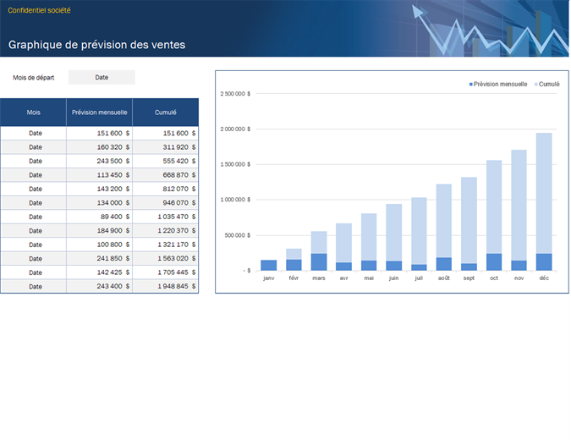Select the cell showing 89 400 $
The width and height of the screenshot is (571, 440).
[x=100, y=217]
